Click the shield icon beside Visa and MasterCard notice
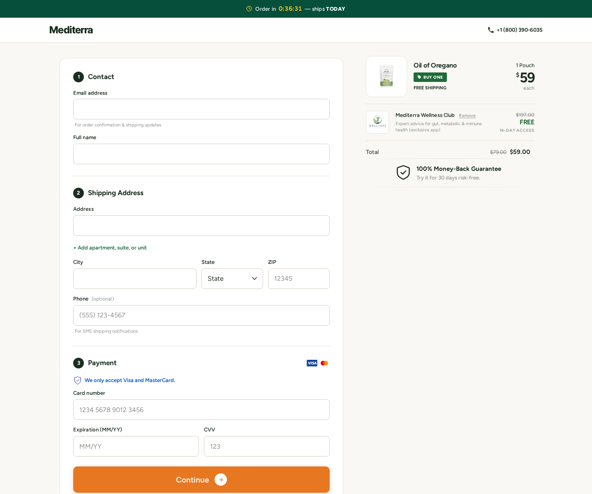Image resolution: width=592 pixels, height=494 pixels. (77, 380)
